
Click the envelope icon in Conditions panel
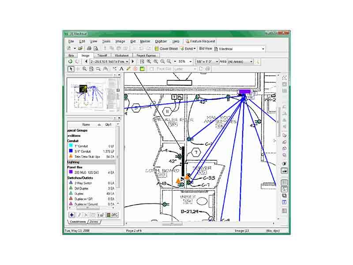pyautogui.click(x=94, y=215)
